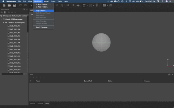Remove items X in Workspace toolbar
Screen dimensions: 174x108
15,12
